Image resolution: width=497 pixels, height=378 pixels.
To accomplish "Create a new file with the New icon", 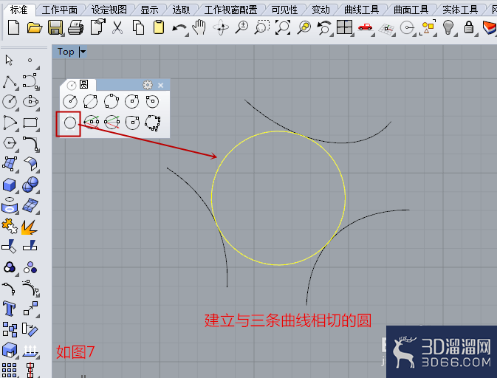I will (x=13, y=27).
